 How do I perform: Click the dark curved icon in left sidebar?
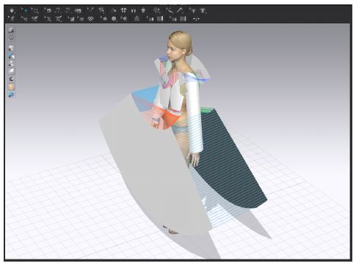coord(12,79)
